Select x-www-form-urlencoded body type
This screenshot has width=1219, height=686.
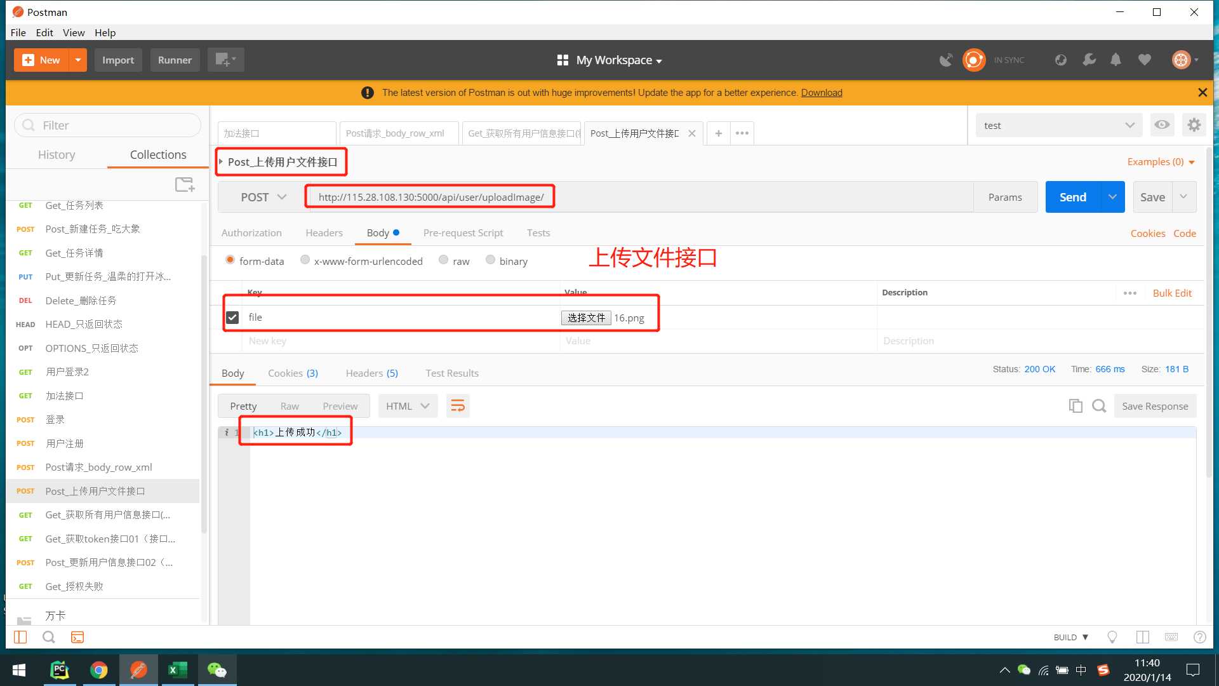point(305,260)
